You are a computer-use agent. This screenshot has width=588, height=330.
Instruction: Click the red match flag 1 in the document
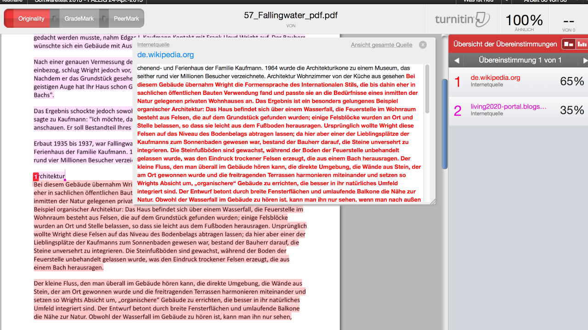point(36,176)
